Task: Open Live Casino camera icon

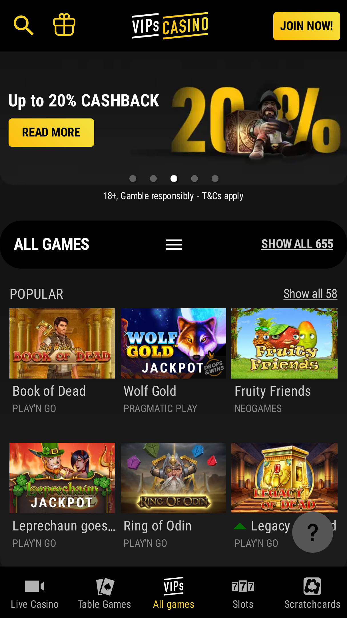Action: [x=35, y=587]
